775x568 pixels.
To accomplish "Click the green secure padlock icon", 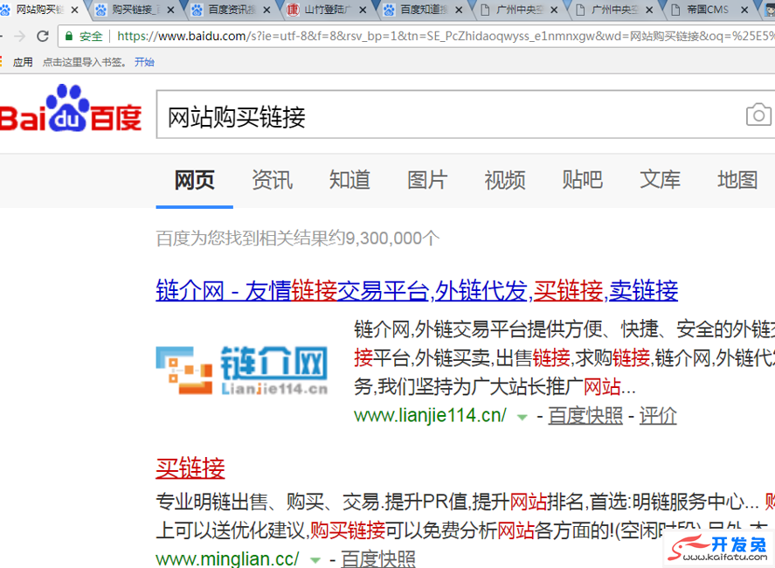I will point(69,36).
